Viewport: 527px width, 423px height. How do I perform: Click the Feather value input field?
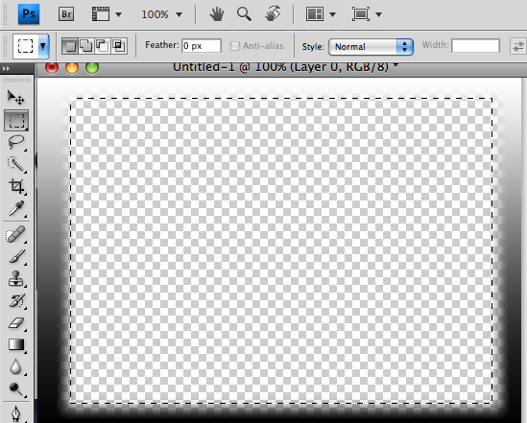202,46
